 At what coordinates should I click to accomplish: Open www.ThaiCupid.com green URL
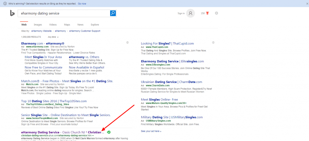[x=157, y=47]
